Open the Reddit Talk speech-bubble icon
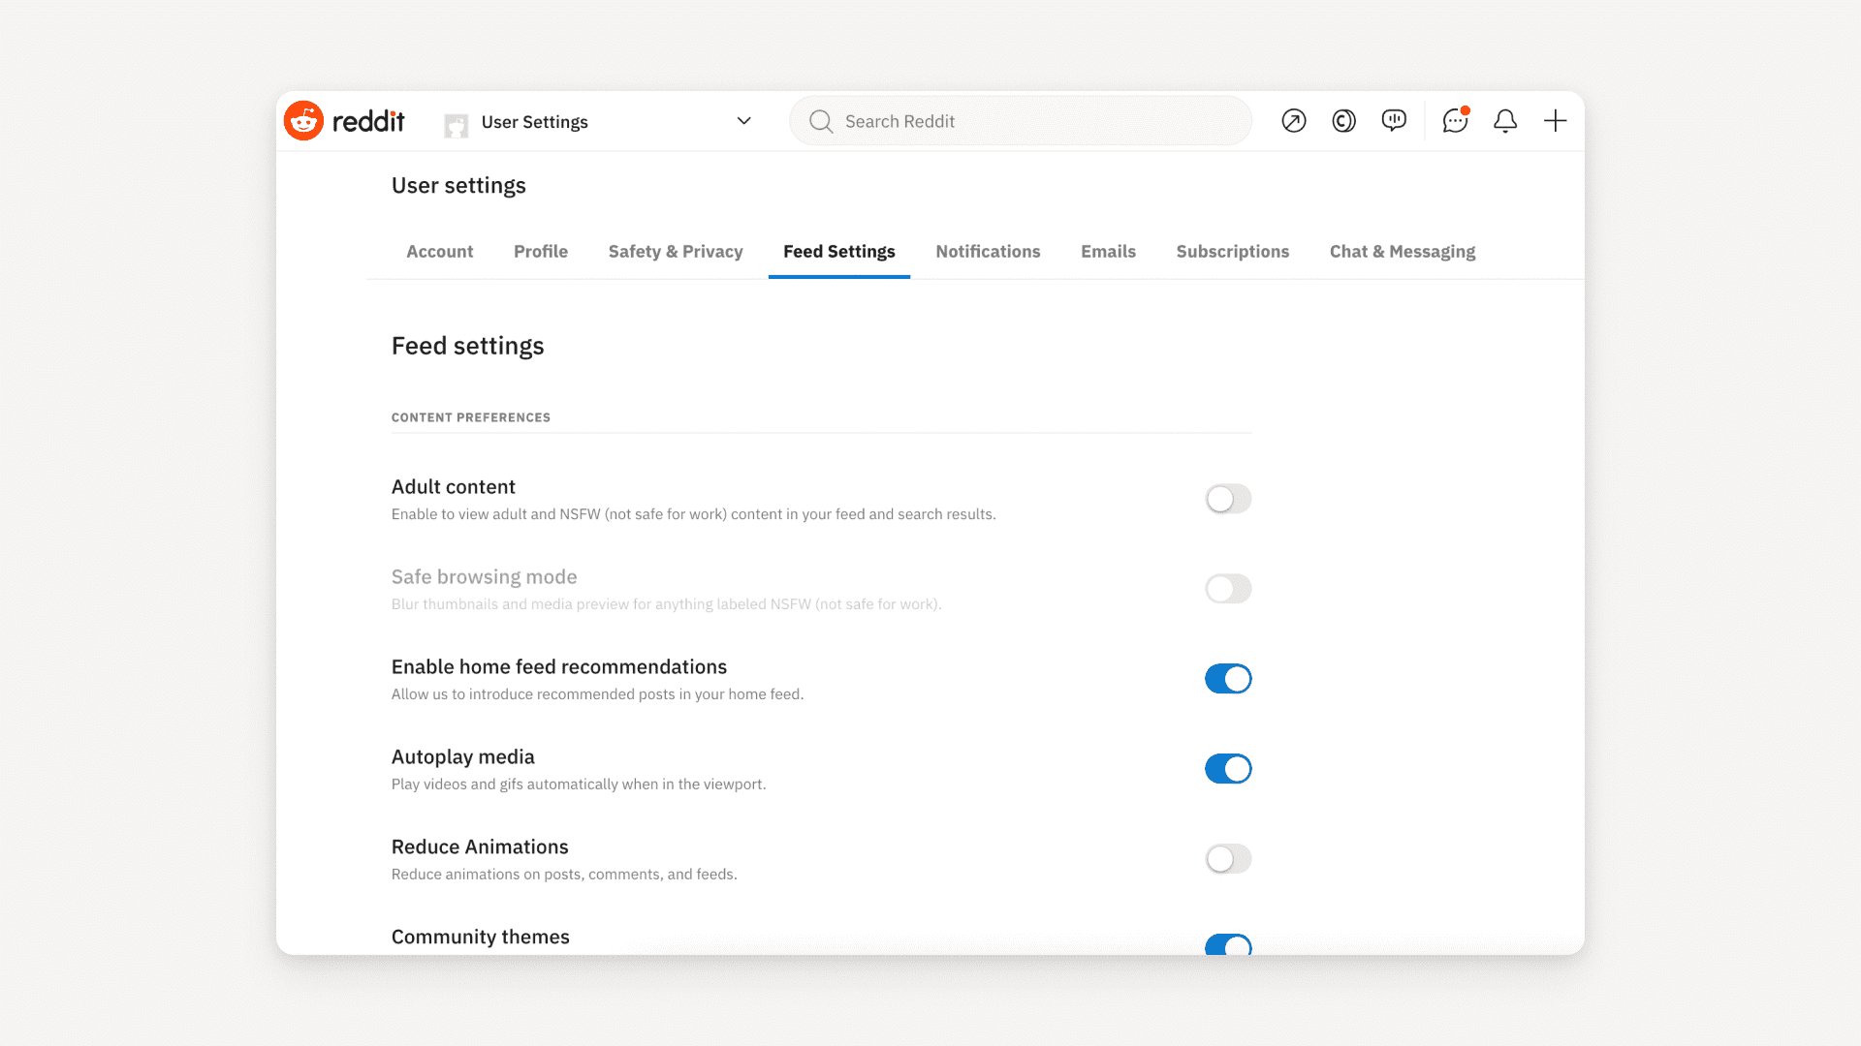1861x1046 pixels. click(x=1394, y=121)
